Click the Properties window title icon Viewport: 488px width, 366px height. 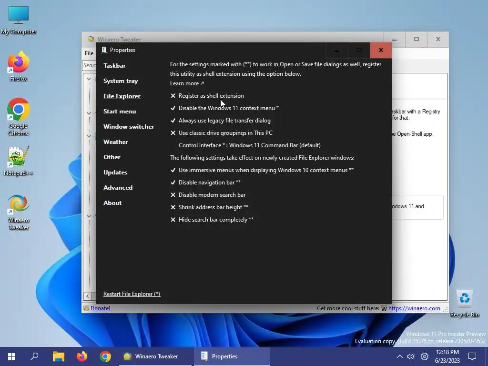[104, 50]
